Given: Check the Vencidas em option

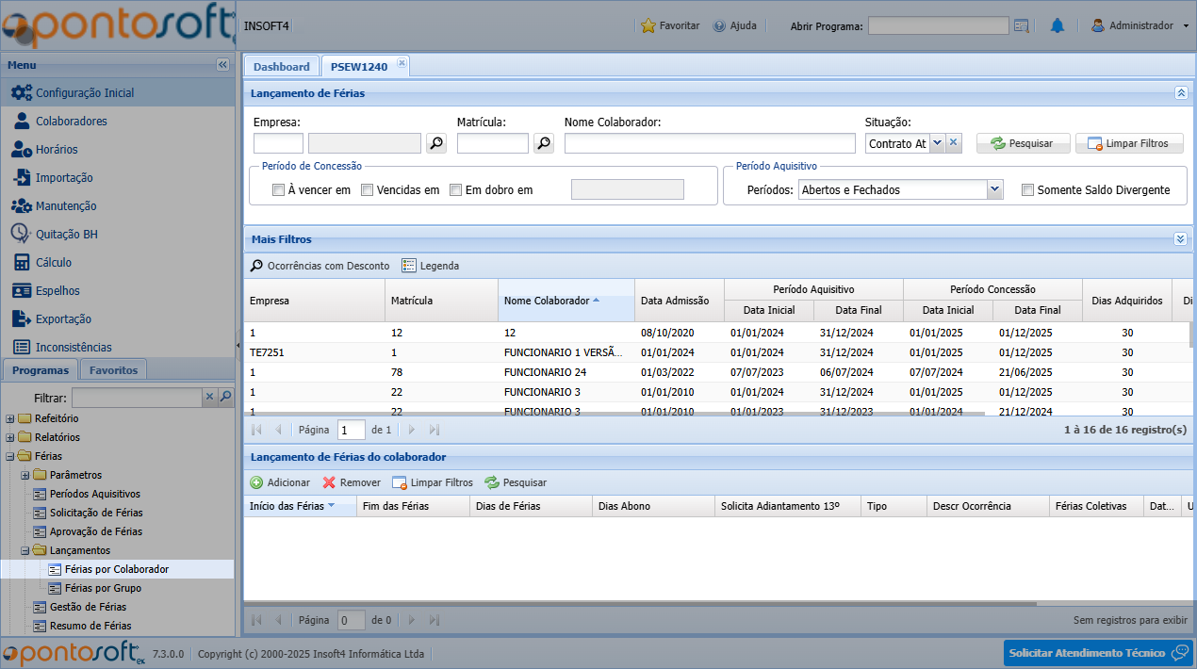Looking at the screenshot, I should 368,190.
